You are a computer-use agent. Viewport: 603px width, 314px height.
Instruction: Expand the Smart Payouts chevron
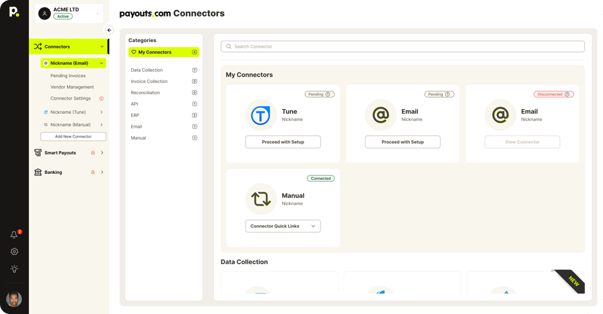pyautogui.click(x=102, y=153)
